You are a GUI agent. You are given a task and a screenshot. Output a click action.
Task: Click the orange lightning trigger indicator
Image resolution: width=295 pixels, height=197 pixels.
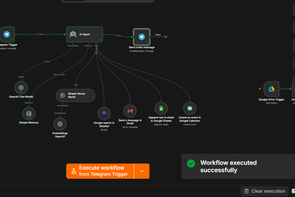coord(260,89)
